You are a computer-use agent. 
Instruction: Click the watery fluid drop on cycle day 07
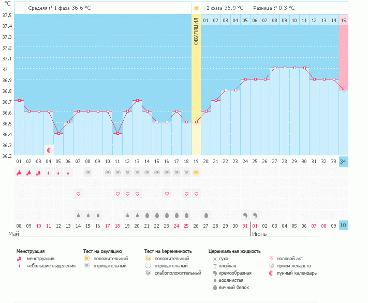[x=78, y=215]
